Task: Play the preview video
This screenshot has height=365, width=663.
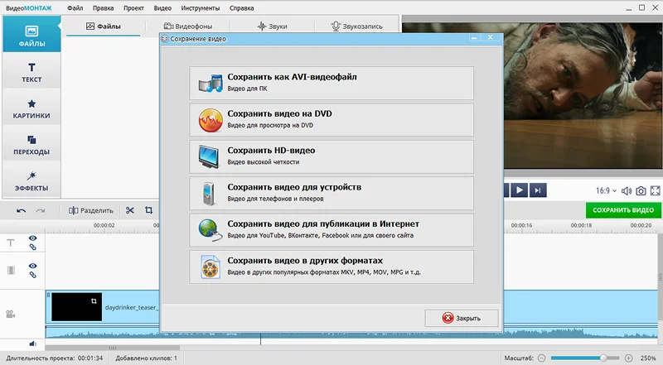Action: point(520,190)
